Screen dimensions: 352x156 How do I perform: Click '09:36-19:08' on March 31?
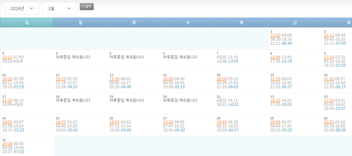click(x=13, y=148)
